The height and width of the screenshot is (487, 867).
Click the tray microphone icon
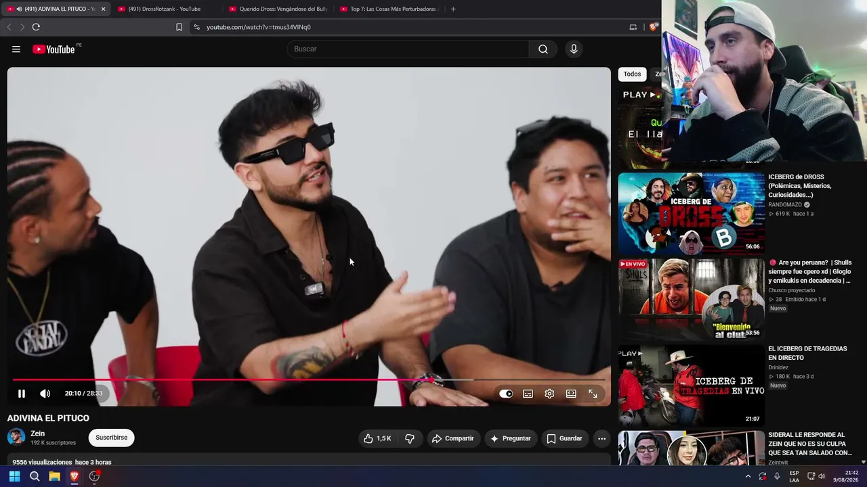[777, 476]
